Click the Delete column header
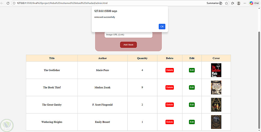Screen dimensions: 261x132 coord(170,58)
